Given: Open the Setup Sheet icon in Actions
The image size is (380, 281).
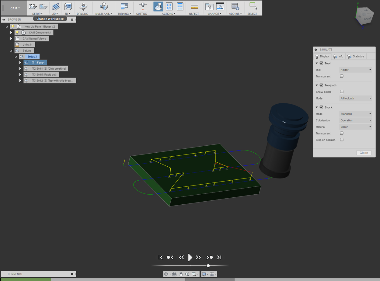Looking at the screenshot, I should pyautogui.click(x=180, y=6).
